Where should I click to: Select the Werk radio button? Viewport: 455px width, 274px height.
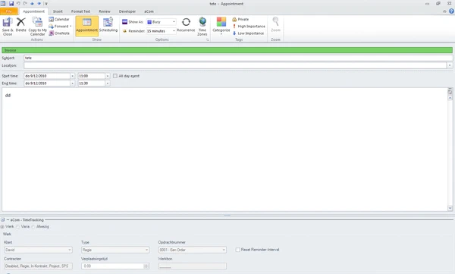2,227
